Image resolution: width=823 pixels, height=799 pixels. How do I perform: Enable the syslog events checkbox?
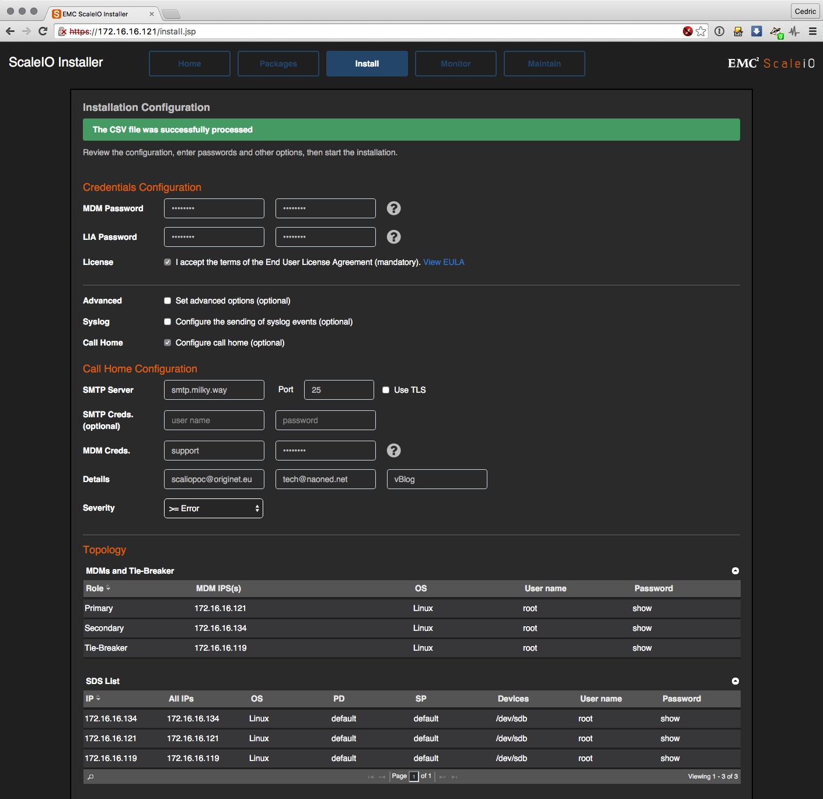(x=168, y=322)
